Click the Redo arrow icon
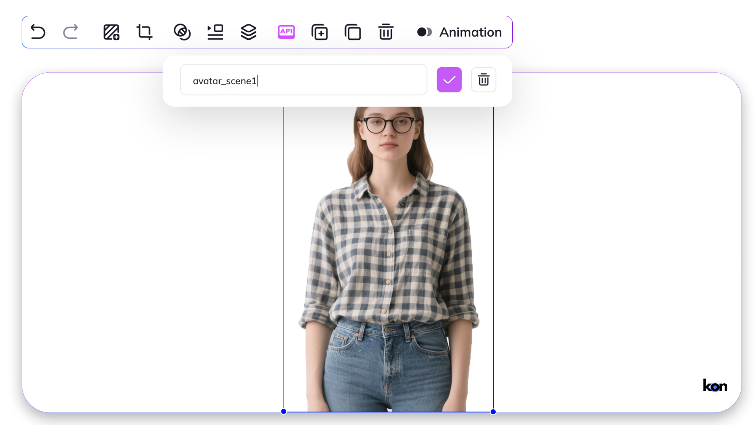Screen dimensions: 756x425 70,32
